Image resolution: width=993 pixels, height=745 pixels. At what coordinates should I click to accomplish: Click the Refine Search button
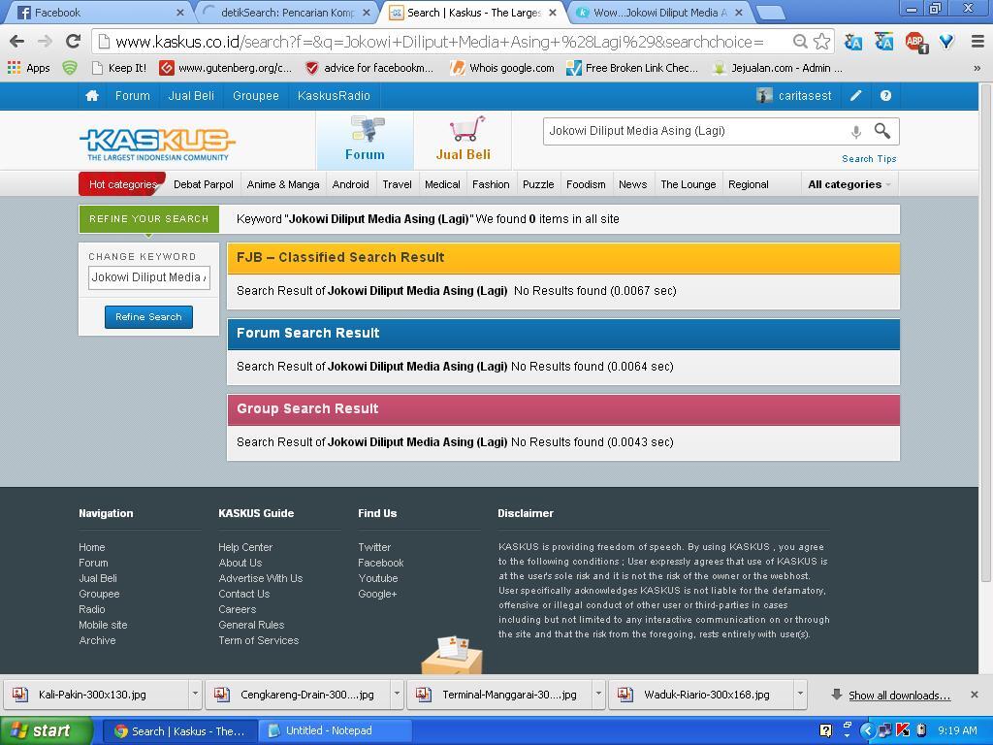(148, 317)
